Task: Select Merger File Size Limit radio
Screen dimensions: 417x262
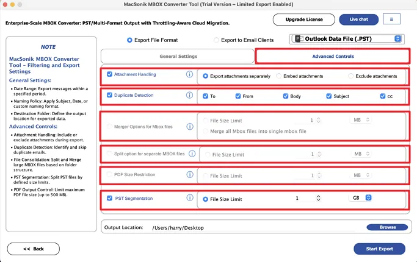Action: click(x=205, y=121)
